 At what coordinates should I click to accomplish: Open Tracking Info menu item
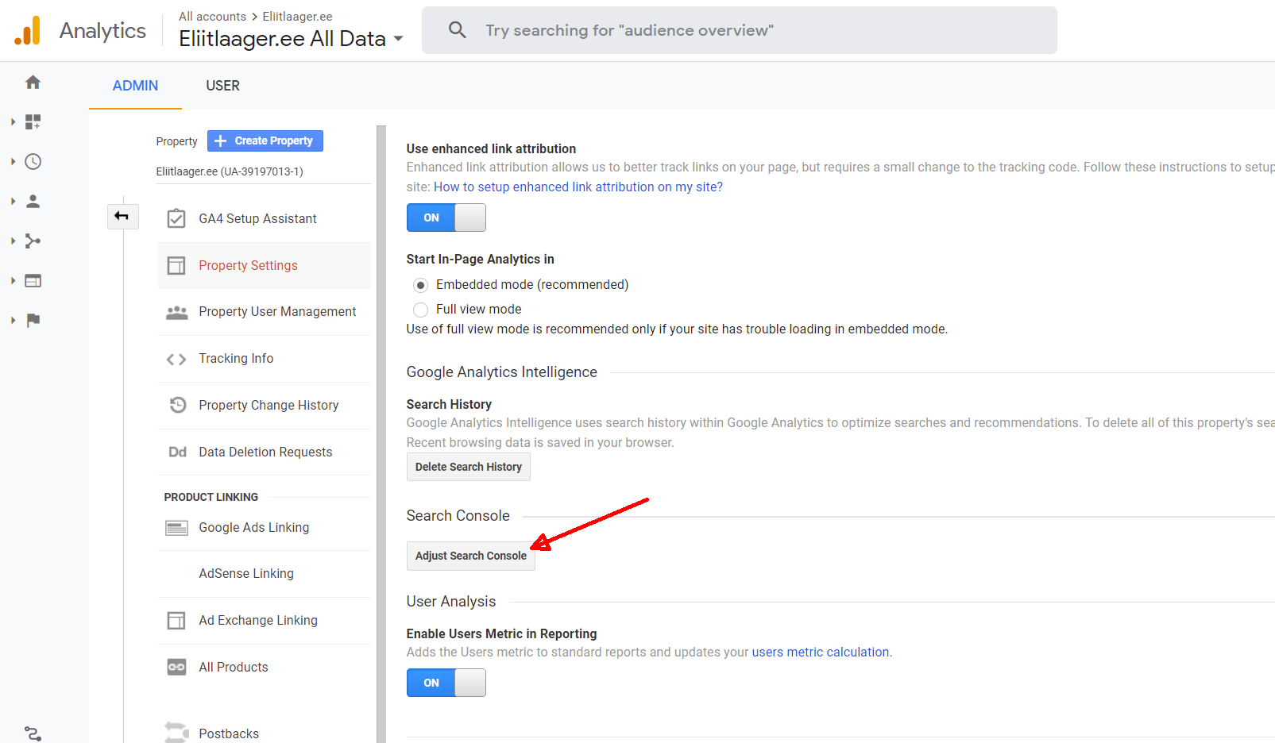point(236,359)
